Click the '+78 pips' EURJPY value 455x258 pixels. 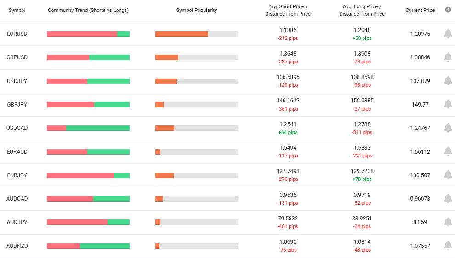tap(362, 179)
